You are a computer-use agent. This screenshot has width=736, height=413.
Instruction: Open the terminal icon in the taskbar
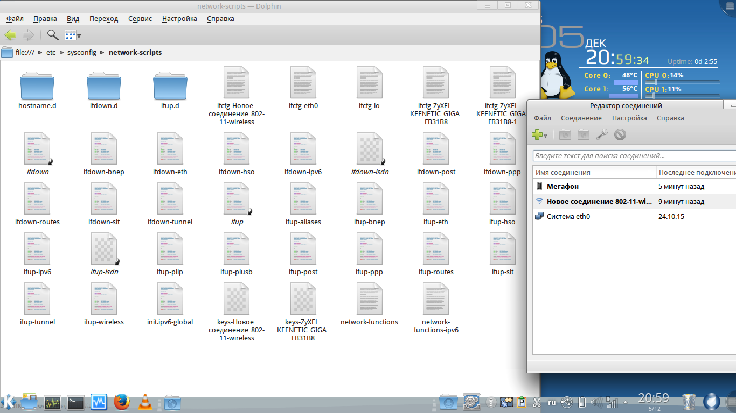(75, 402)
